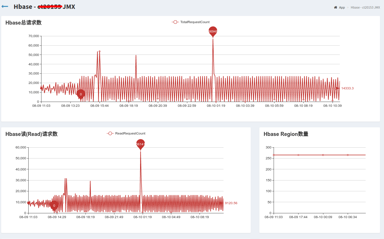The height and width of the screenshot is (239, 384).
Task: Toggle the ReadRequestCount legend series
Action: [x=126, y=133]
